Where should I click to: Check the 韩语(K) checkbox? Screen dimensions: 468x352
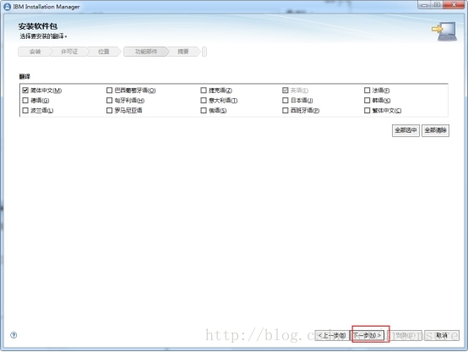click(367, 100)
